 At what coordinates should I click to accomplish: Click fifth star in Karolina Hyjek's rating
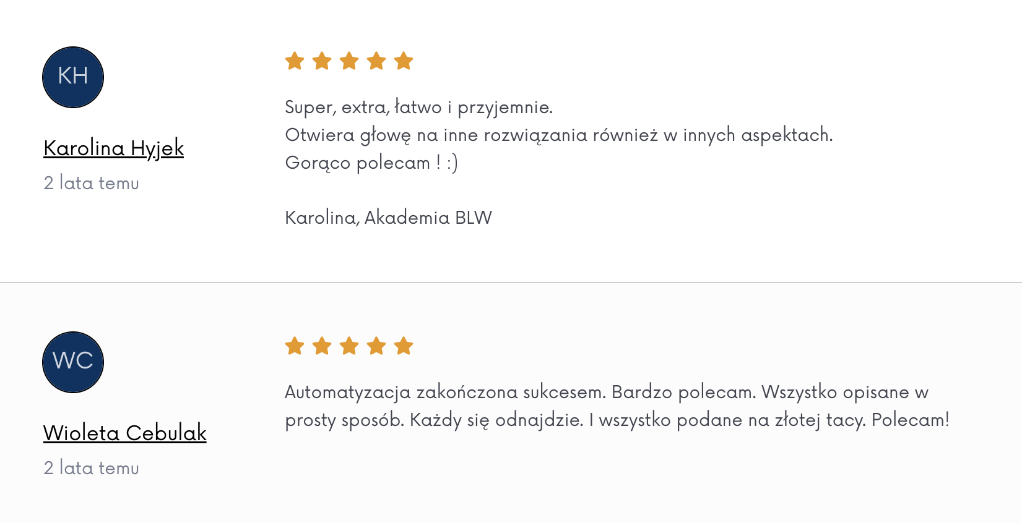(404, 61)
